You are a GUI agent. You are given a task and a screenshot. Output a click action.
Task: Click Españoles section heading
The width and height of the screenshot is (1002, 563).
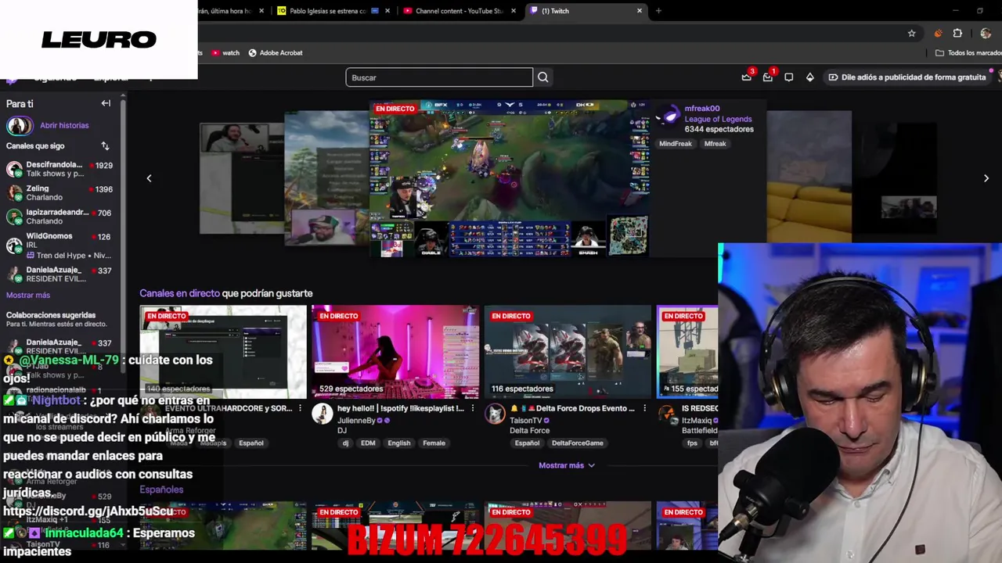[161, 489]
